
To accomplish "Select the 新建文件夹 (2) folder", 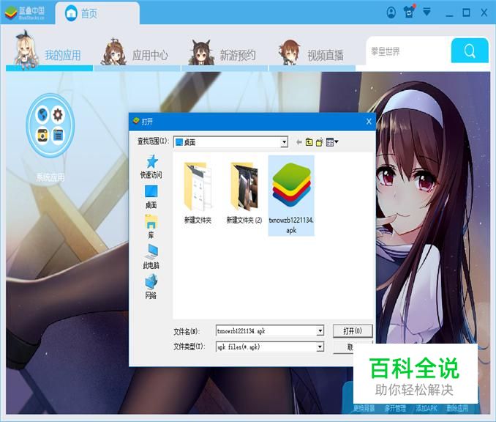I will click(x=244, y=193).
